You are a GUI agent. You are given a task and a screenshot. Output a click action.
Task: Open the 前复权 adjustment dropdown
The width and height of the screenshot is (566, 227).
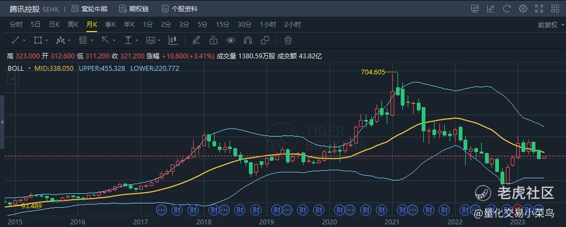coord(550,25)
